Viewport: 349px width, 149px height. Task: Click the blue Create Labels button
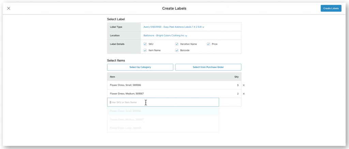click(x=331, y=8)
